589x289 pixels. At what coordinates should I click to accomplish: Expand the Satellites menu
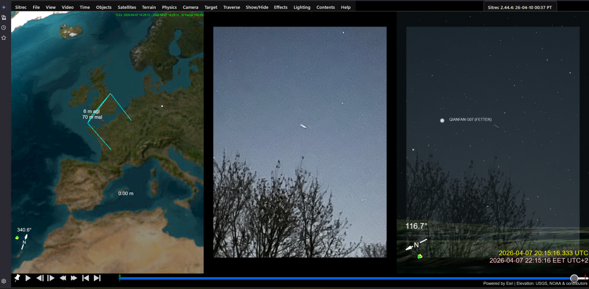(x=127, y=7)
